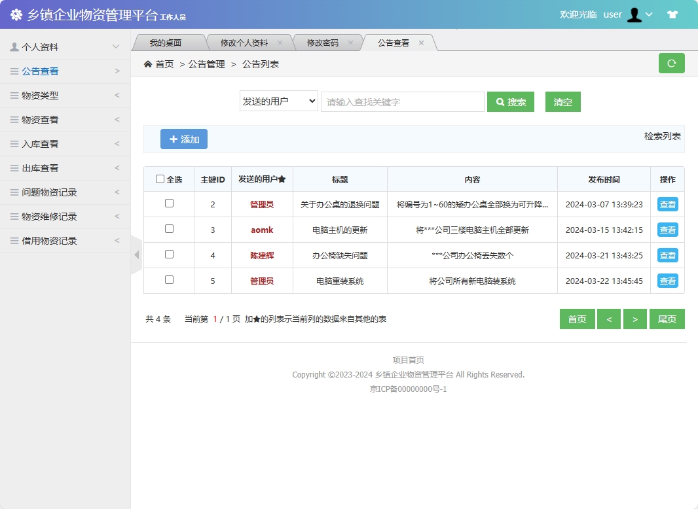The width and height of the screenshot is (698, 509).
Task: Click the plus icon on the 添加 button
Action: coord(174,139)
